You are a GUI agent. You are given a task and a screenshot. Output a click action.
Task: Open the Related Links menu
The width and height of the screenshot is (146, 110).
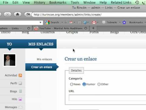(121, 2)
